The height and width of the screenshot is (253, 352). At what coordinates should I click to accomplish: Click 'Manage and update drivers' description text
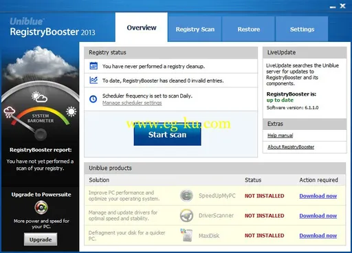(123, 215)
